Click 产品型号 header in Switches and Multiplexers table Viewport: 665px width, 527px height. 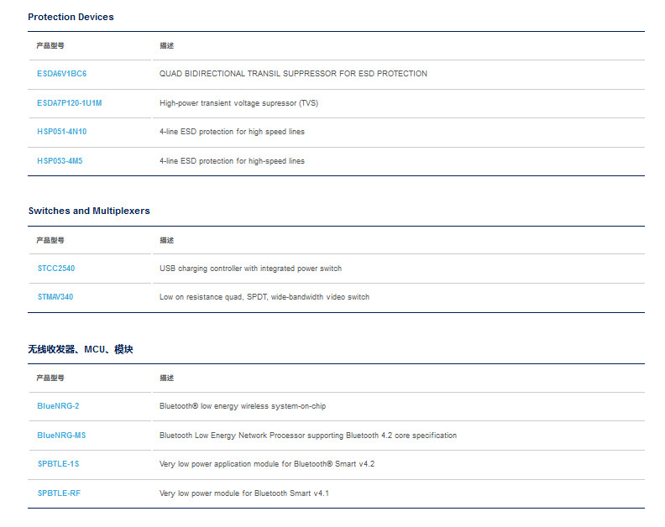[x=50, y=240]
